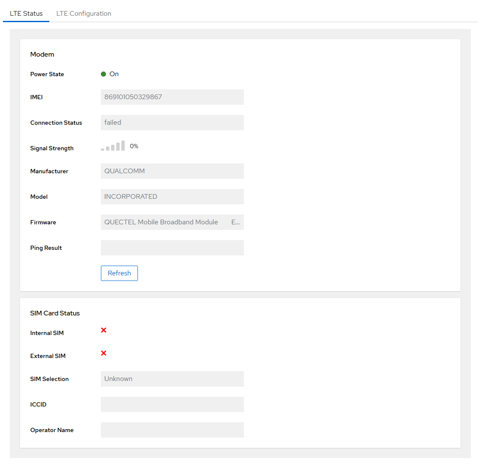Image resolution: width=481 pixels, height=464 pixels.
Task: Click the 0% signal strength value
Action: [x=134, y=146]
